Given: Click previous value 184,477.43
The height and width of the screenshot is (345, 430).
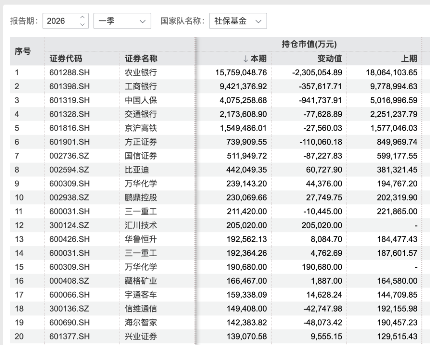Looking at the screenshot, I should click(397, 239).
